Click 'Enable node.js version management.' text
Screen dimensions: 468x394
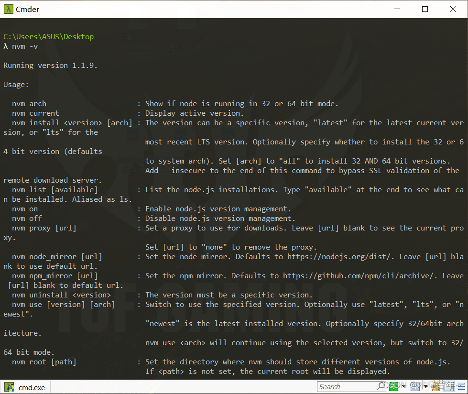[x=218, y=209]
